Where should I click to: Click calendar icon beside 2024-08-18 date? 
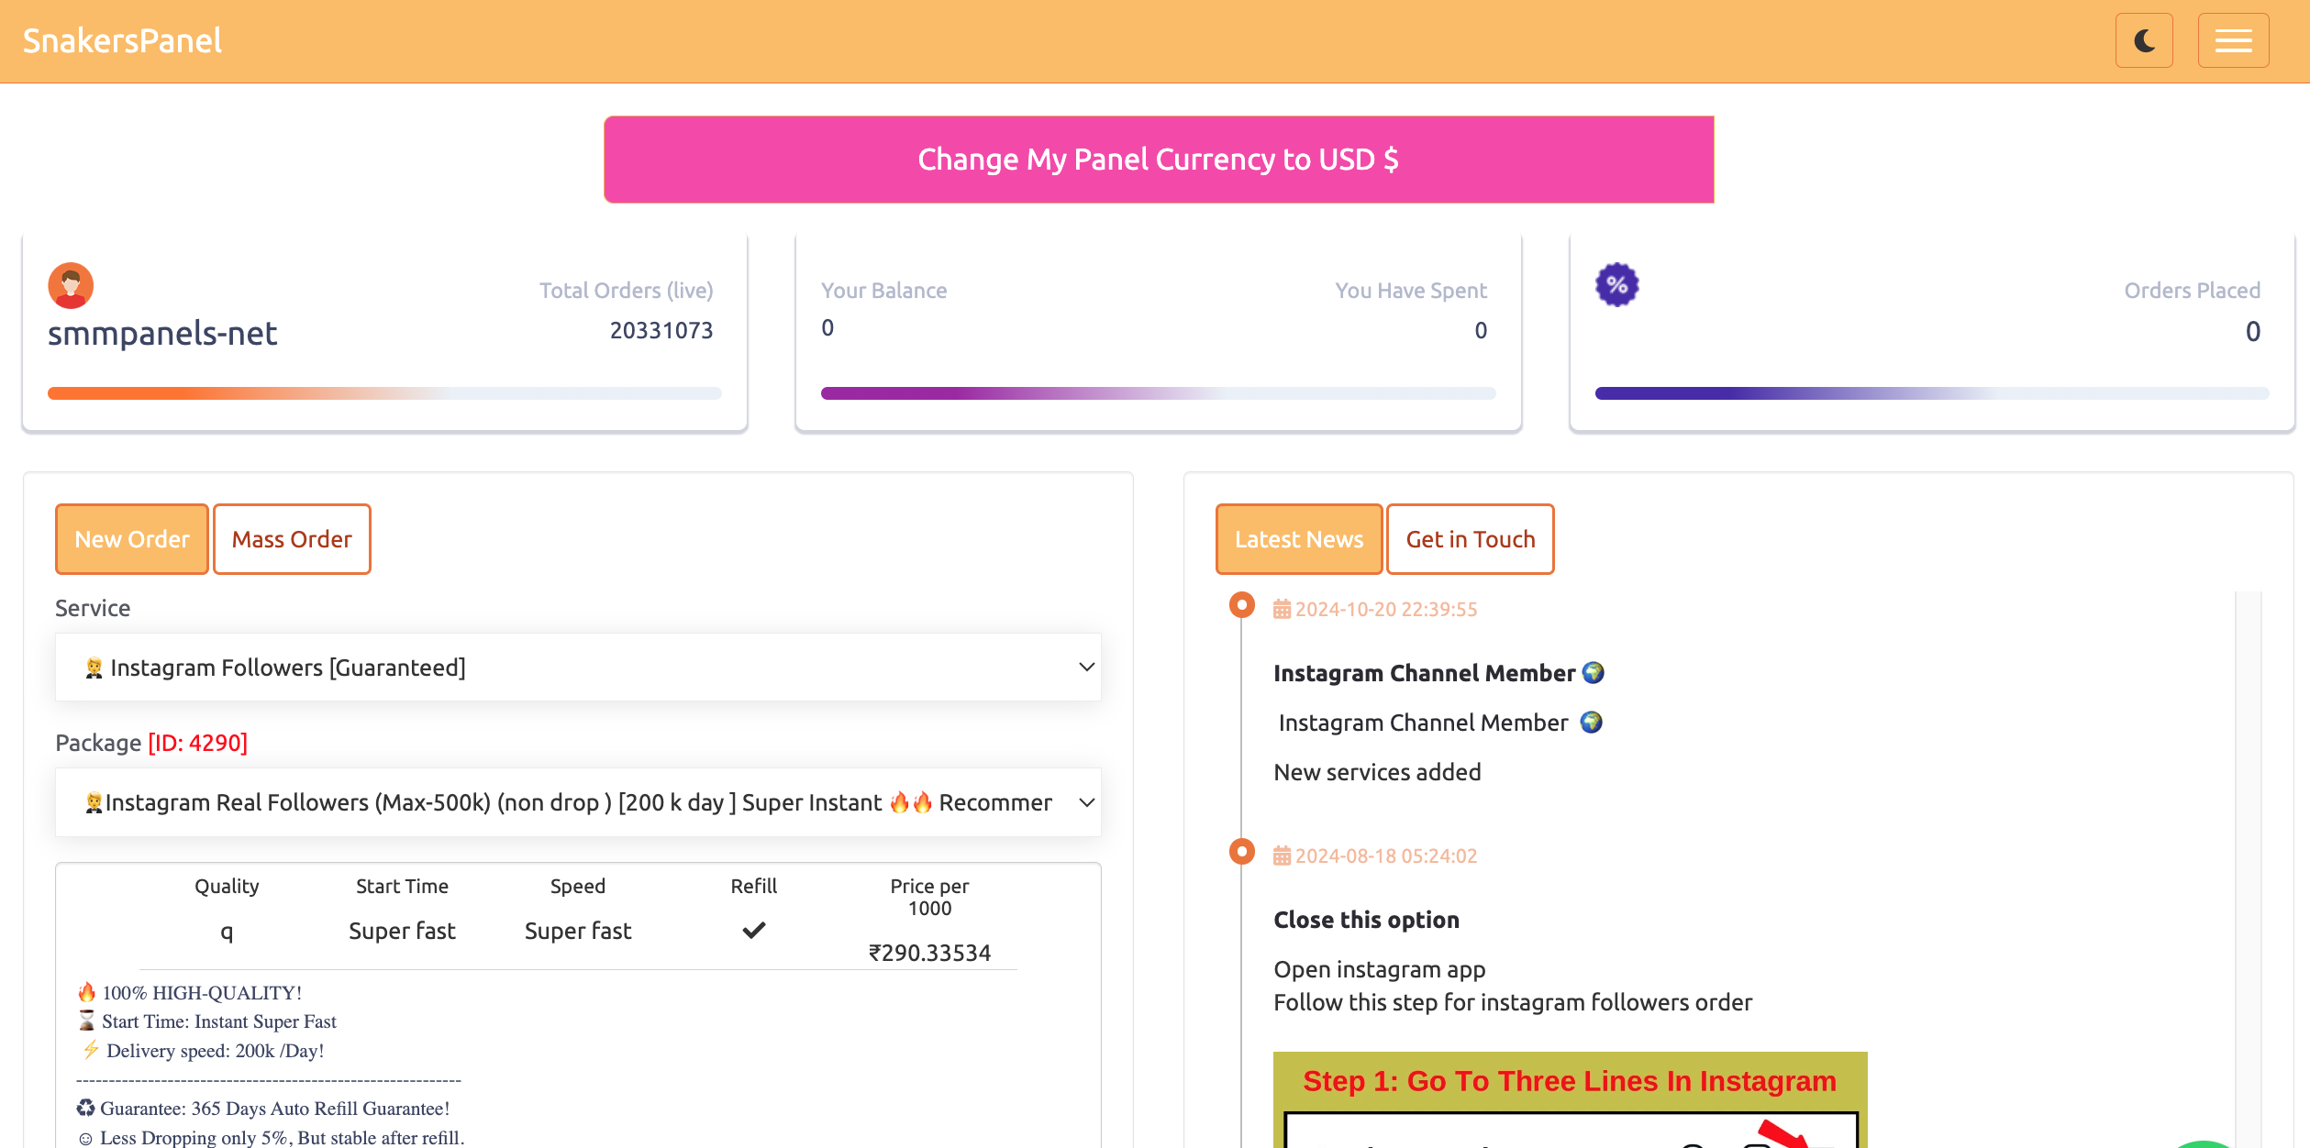pyautogui.click(x=1282, y=856)
